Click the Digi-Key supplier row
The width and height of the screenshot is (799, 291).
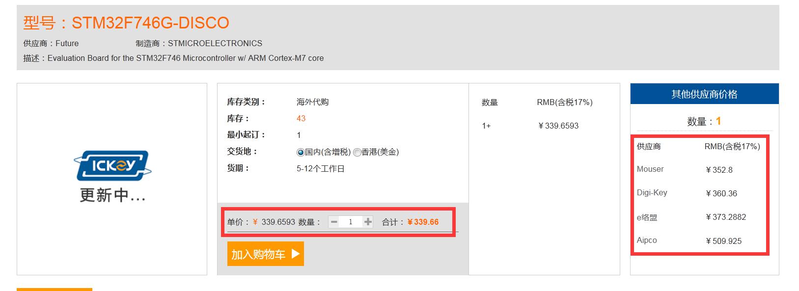click(700, 193)
